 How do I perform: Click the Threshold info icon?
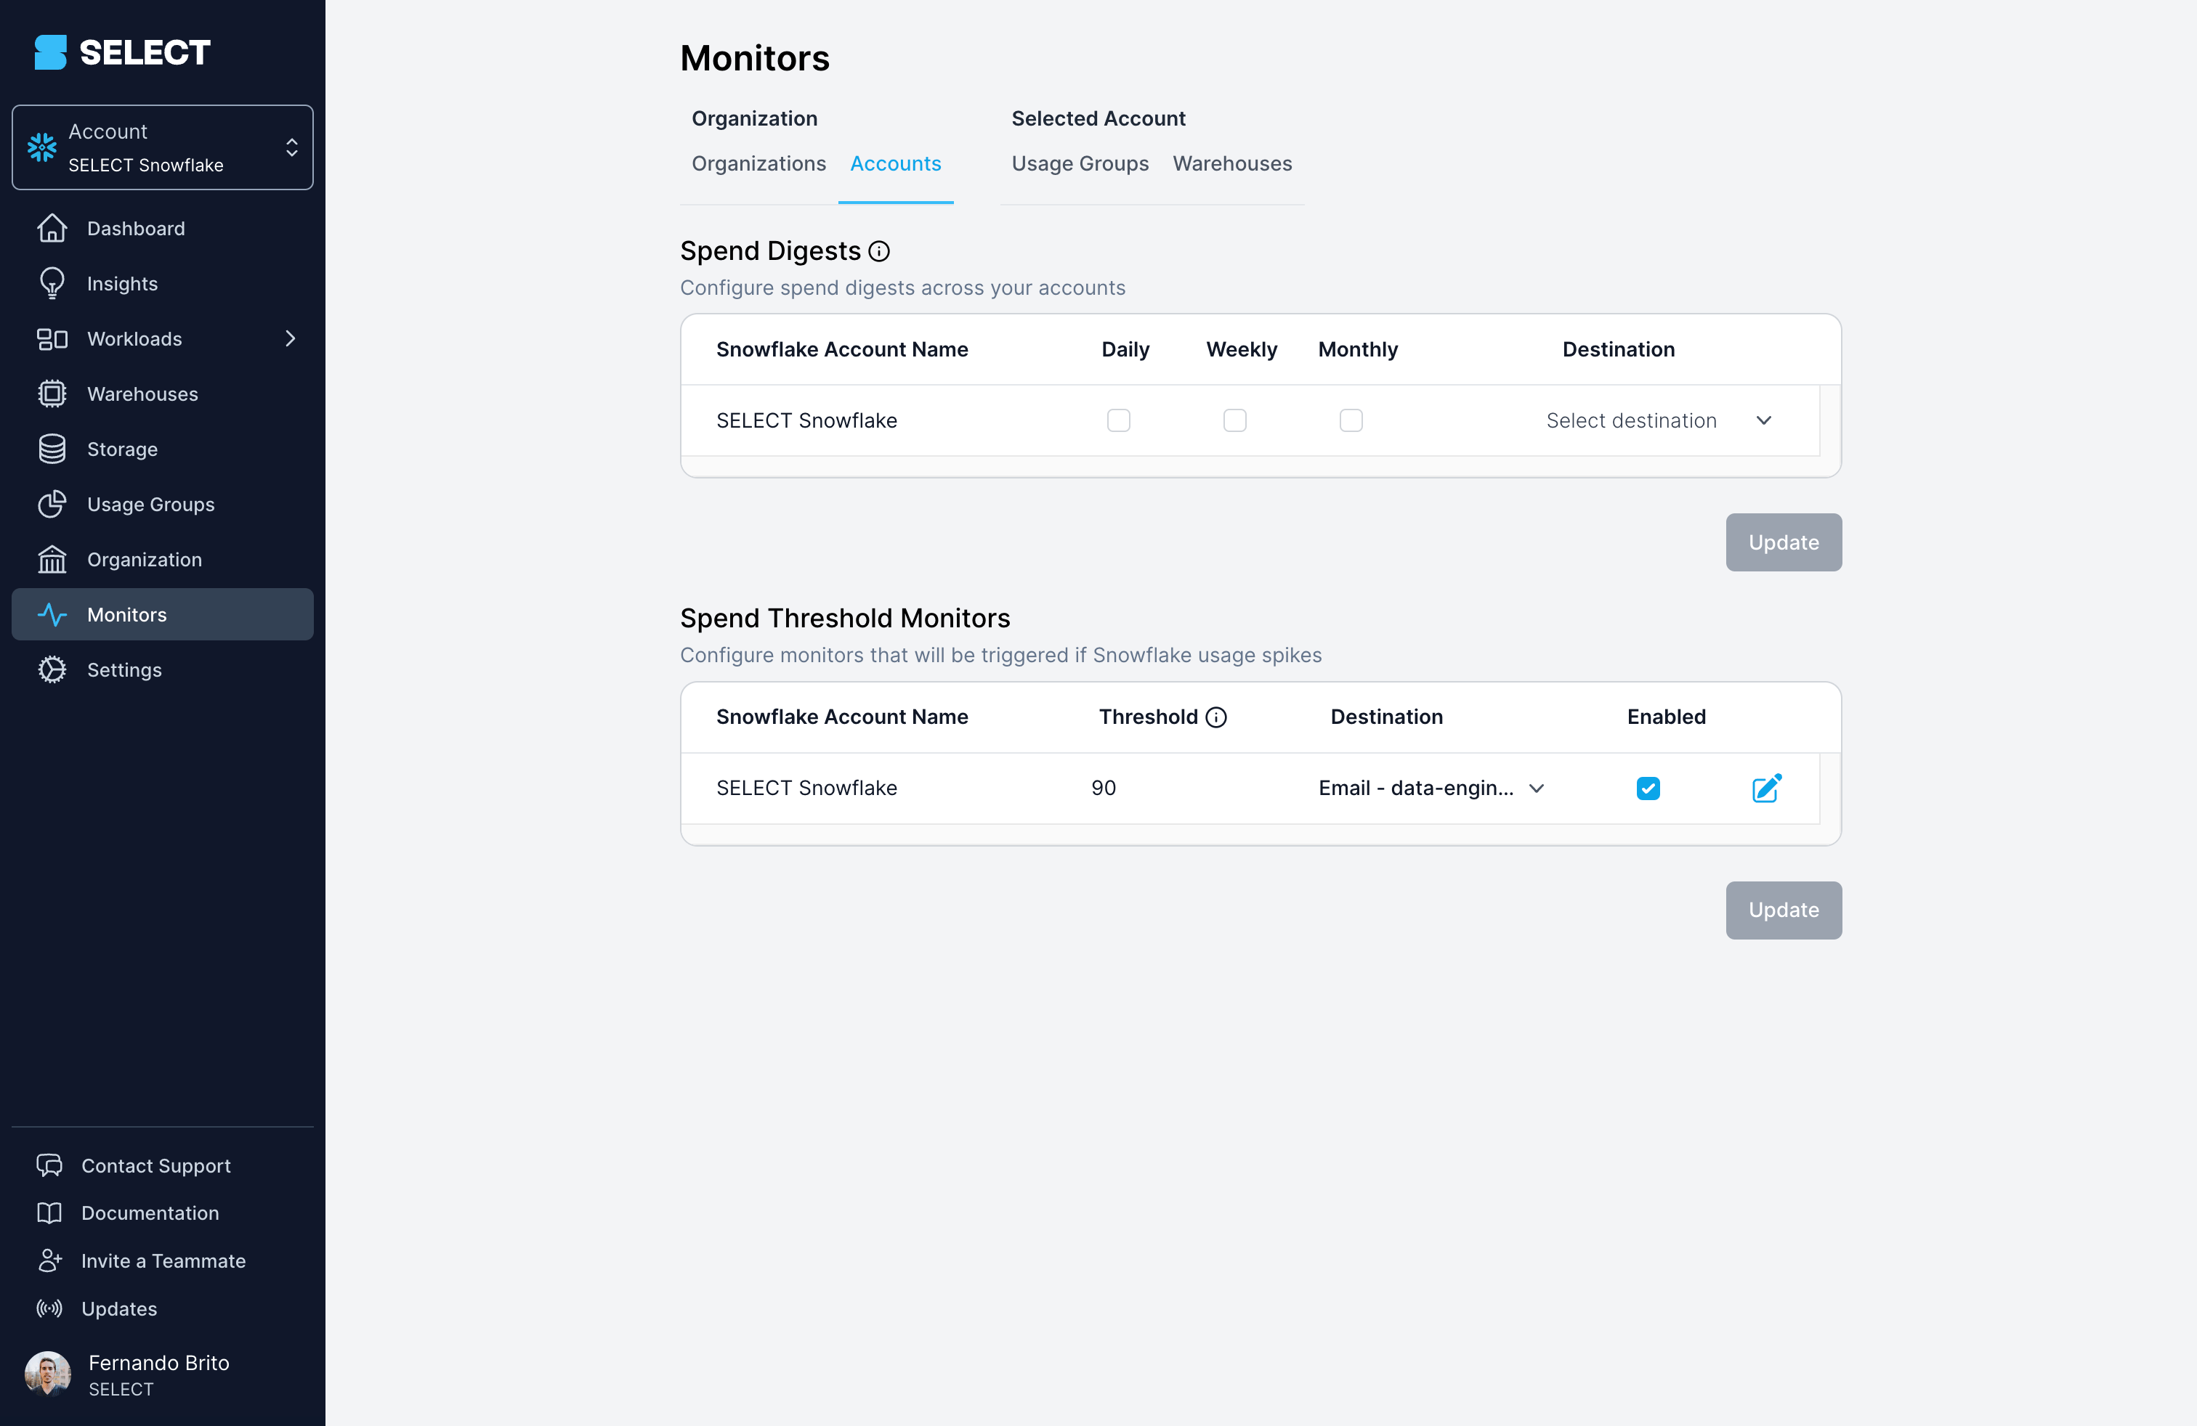pyautogui.click(x=1217, y=717)
